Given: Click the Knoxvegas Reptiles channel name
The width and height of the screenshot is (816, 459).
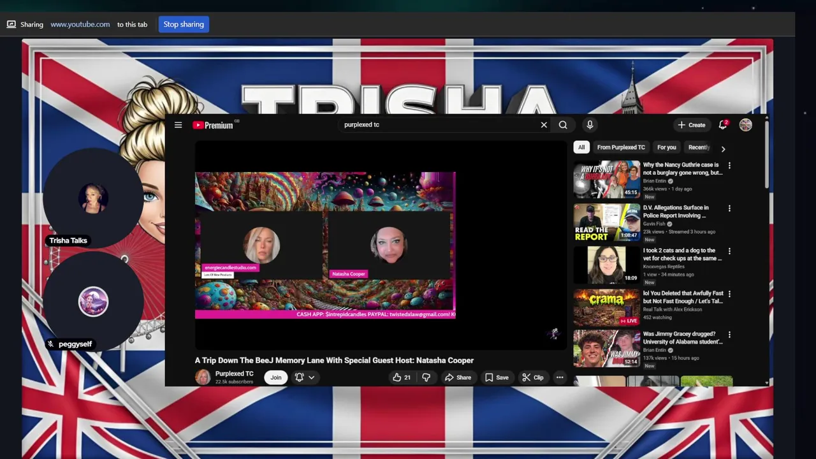Looking at the screenshot, I should tap(664, 266).
